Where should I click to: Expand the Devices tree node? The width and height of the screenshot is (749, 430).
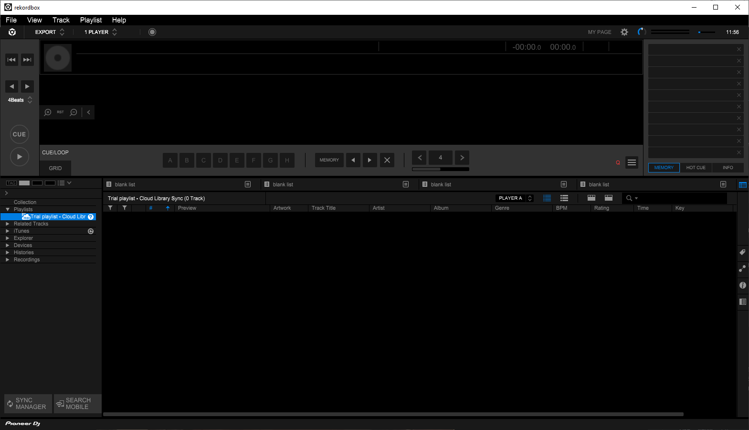tap(8, 245)
